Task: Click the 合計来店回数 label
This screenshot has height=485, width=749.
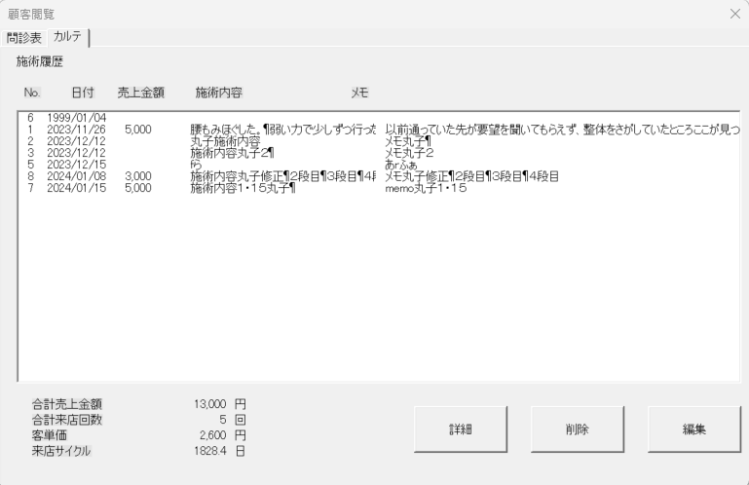Action: click(67, 420)
